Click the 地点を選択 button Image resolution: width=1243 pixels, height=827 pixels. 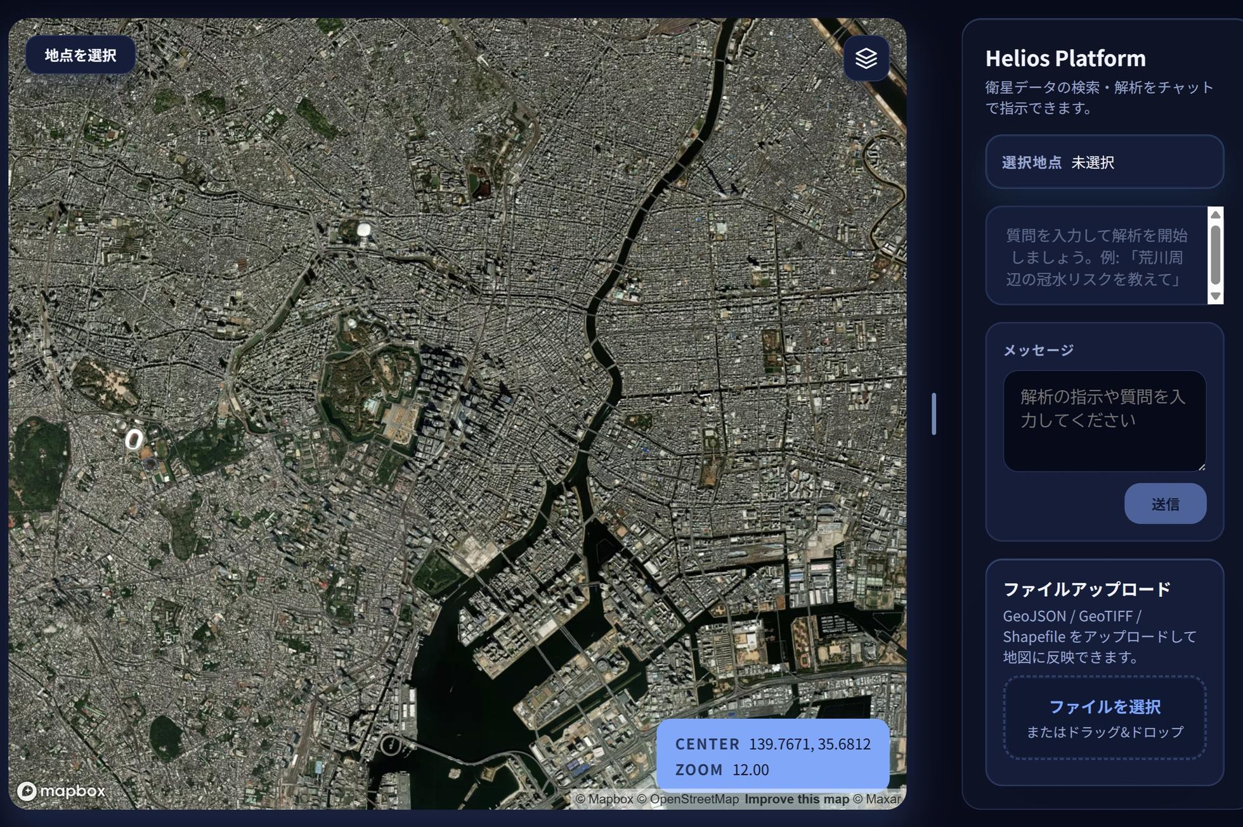tap(81, 55)
